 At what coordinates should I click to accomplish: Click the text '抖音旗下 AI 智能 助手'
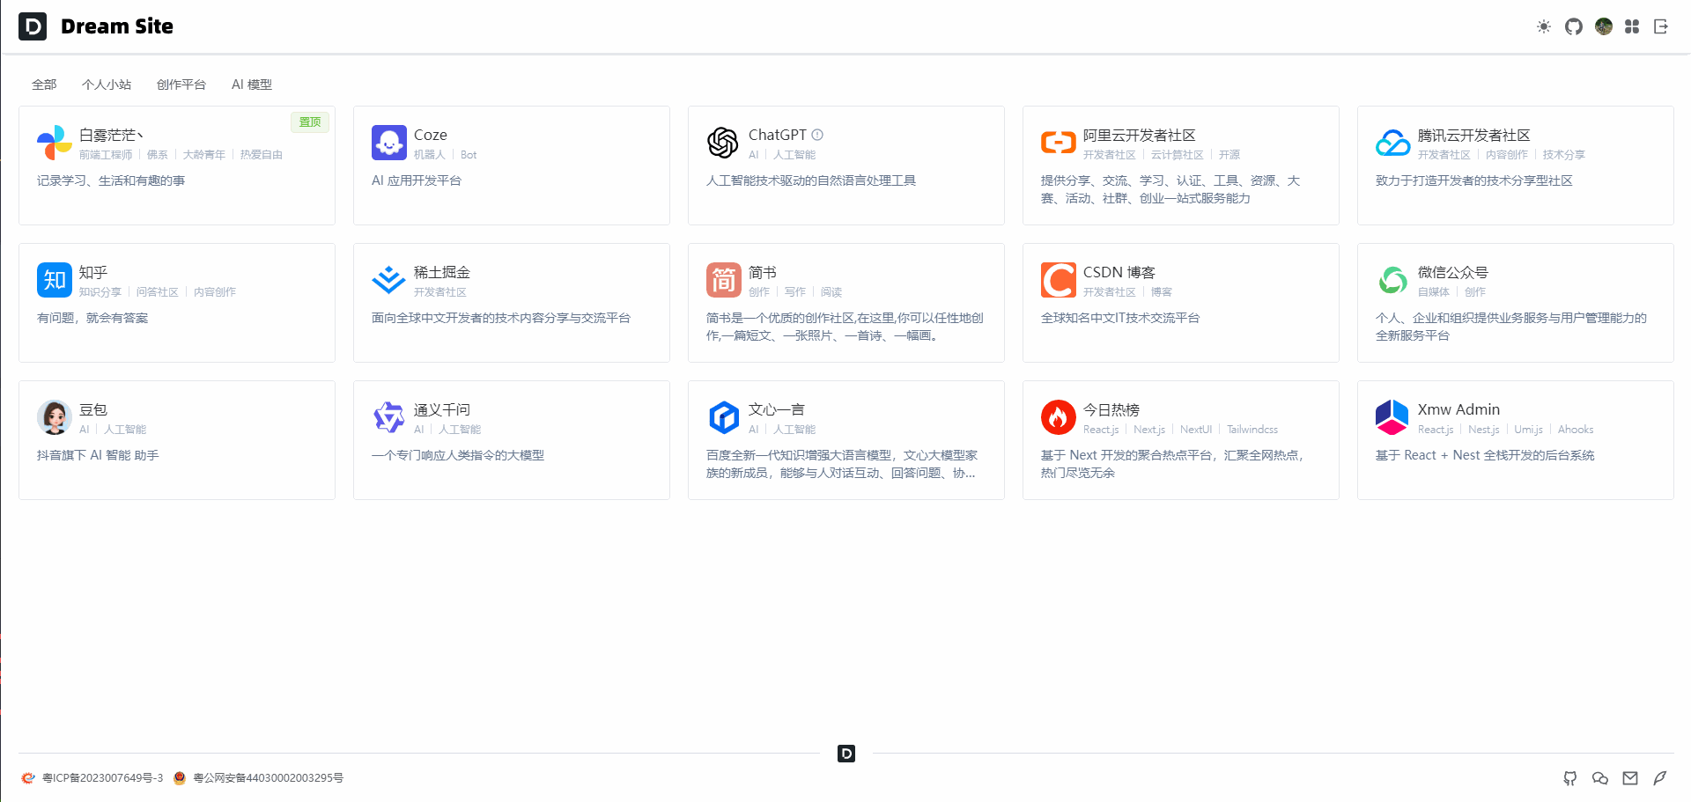coord(98,455)
